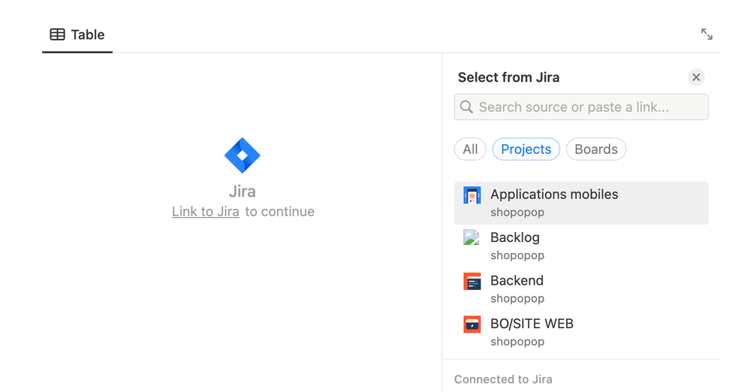Image resolution: width=750 pixels, height=392 pixels.
Task: Click the Backlog project image icon
Action: [x=471, y=237]
